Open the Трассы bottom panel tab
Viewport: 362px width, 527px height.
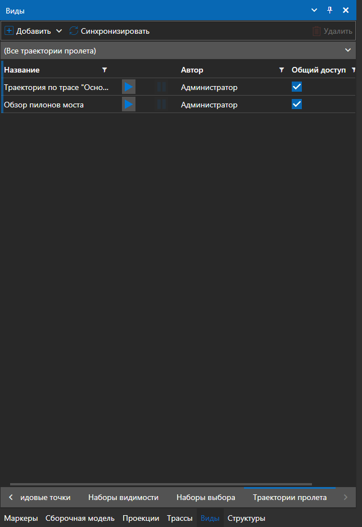click(x=180, y=518)
